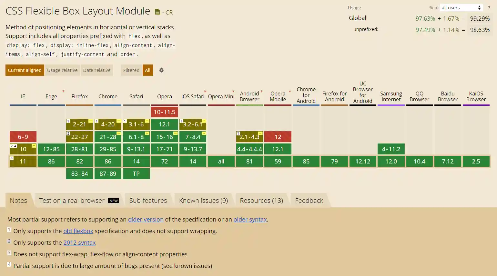Click the Chrome 86 current version cell

click(x=108, y=161)
